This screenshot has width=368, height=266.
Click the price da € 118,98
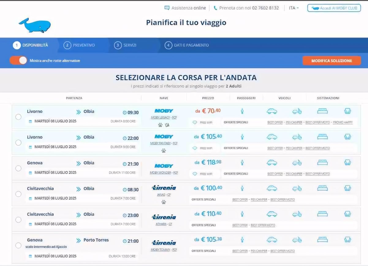(x=208, y=162)
